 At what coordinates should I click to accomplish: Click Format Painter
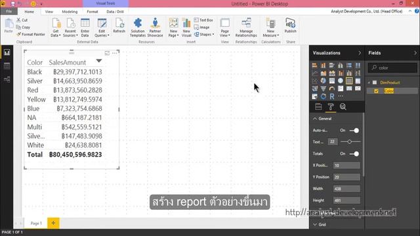(31, 34)
